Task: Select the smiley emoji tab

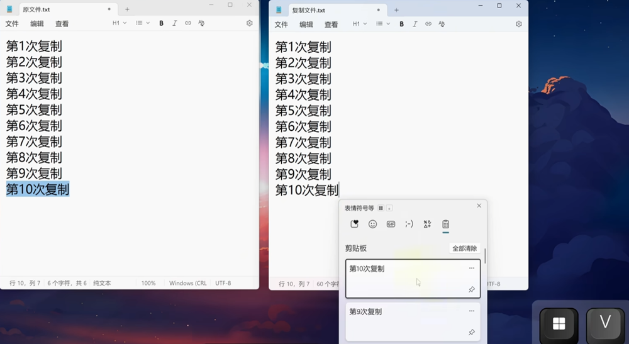Action: (372, 224)
